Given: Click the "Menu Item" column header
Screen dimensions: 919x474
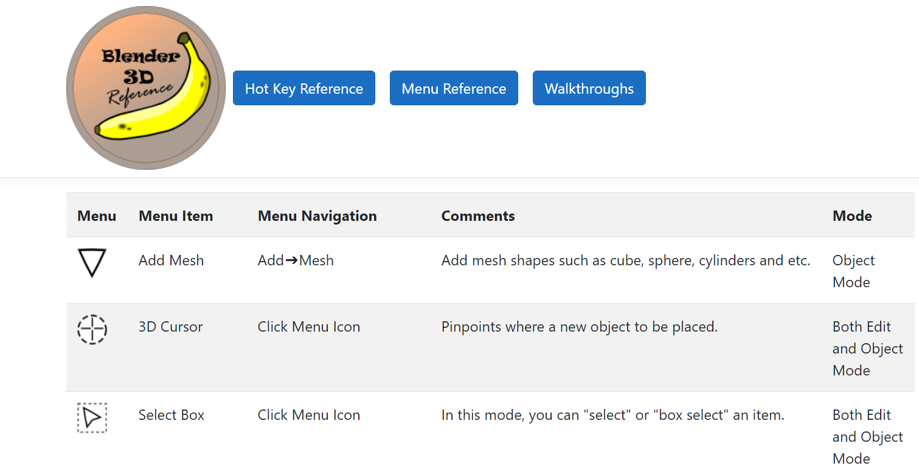Looking at the screenshot, I should (x=176, y=216).
